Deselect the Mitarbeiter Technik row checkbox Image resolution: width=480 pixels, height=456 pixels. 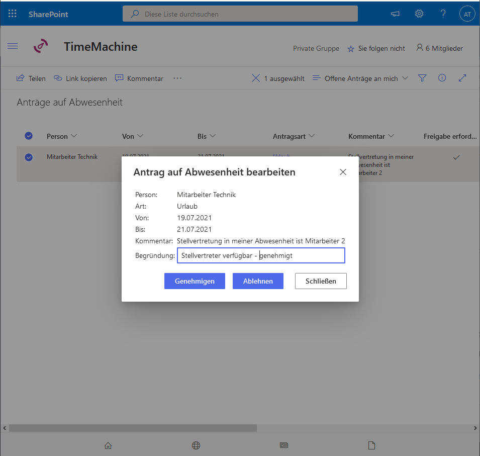[29, 157]
